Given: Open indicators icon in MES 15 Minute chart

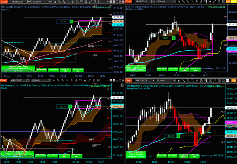Looking at the screenshot, I should [x=214, y=2].
